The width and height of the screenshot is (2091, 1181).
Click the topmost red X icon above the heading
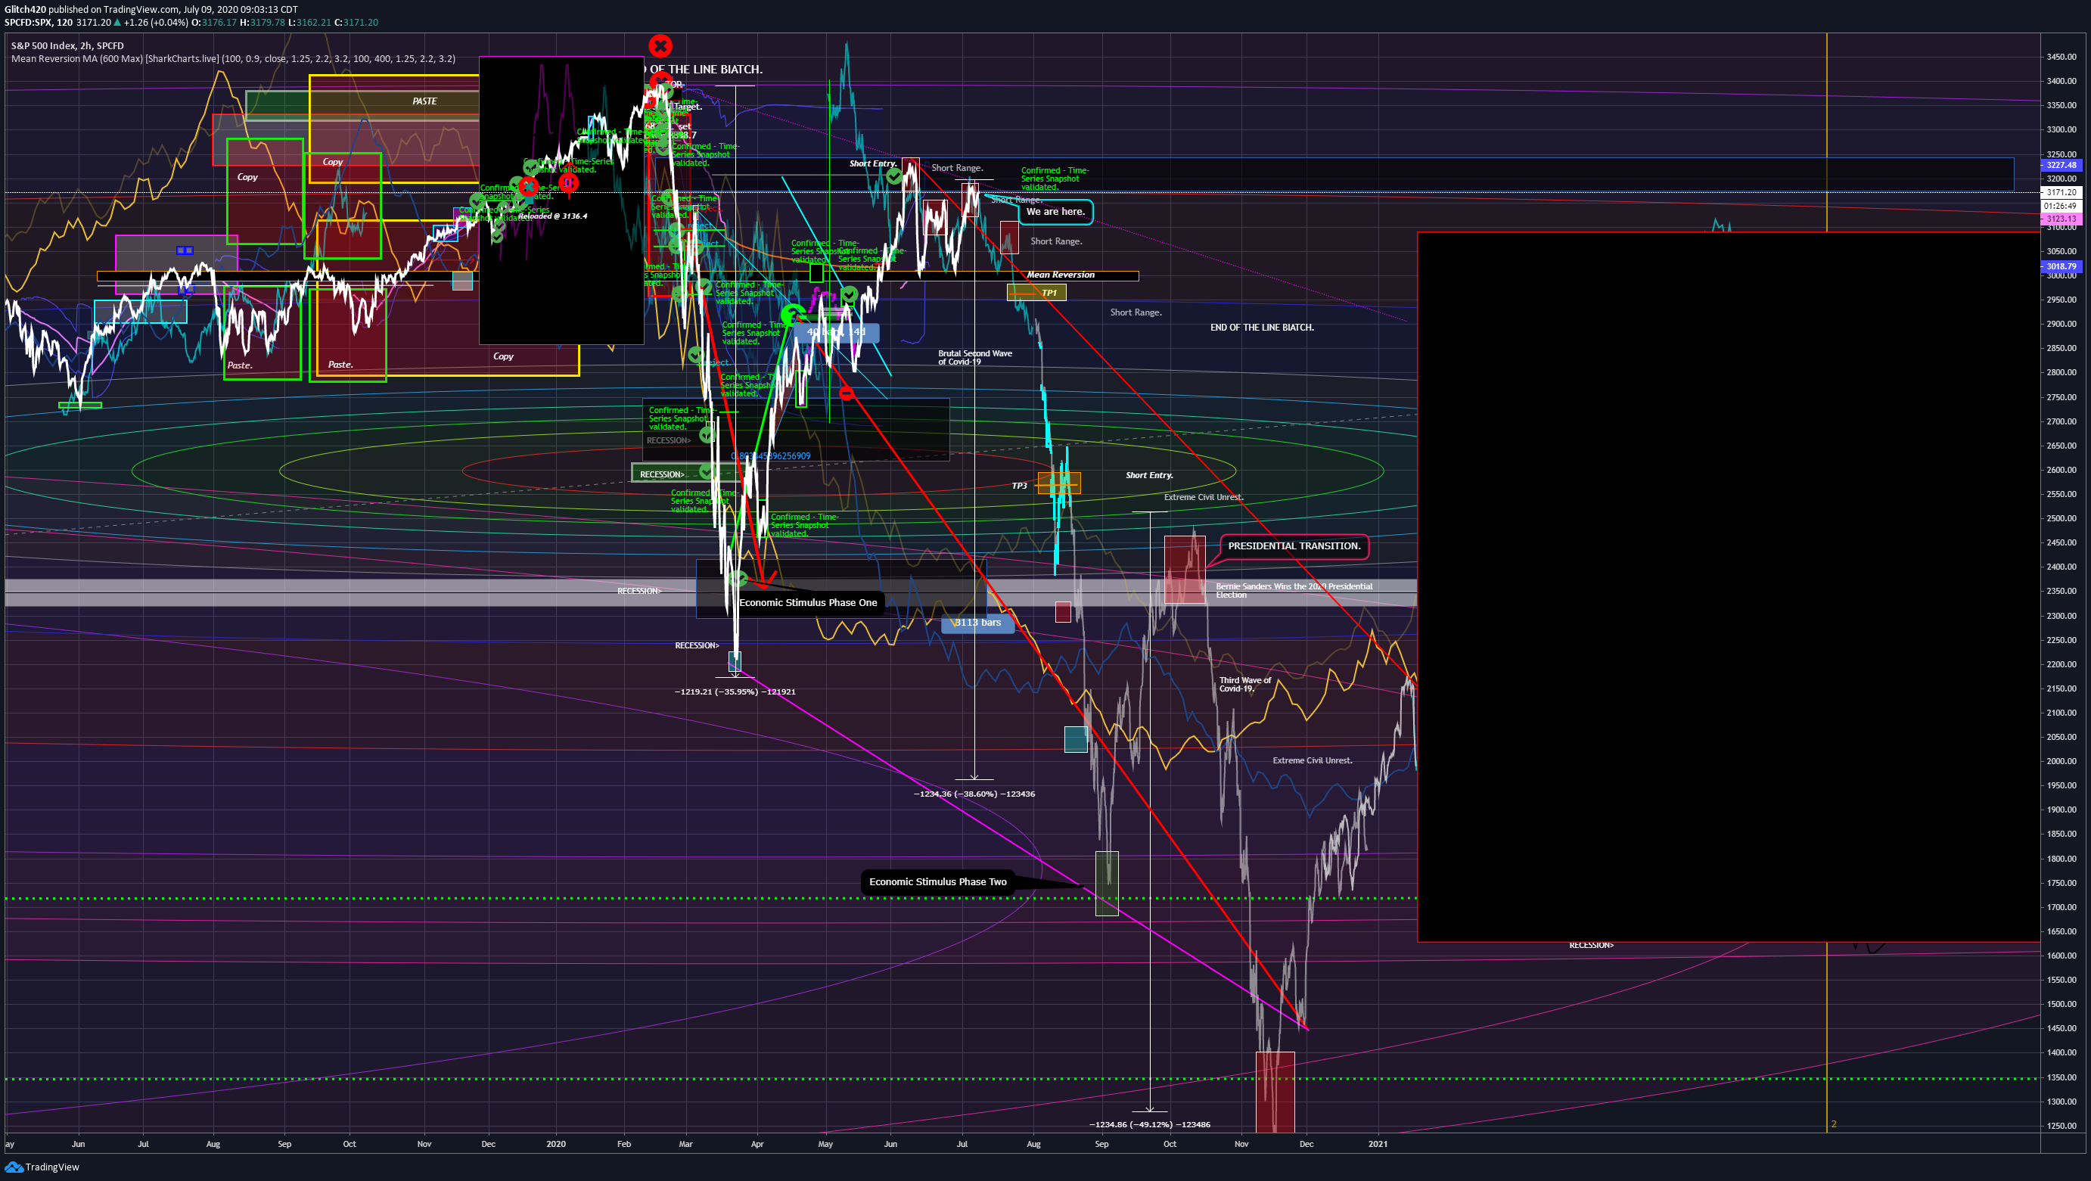tap(660, 45)
